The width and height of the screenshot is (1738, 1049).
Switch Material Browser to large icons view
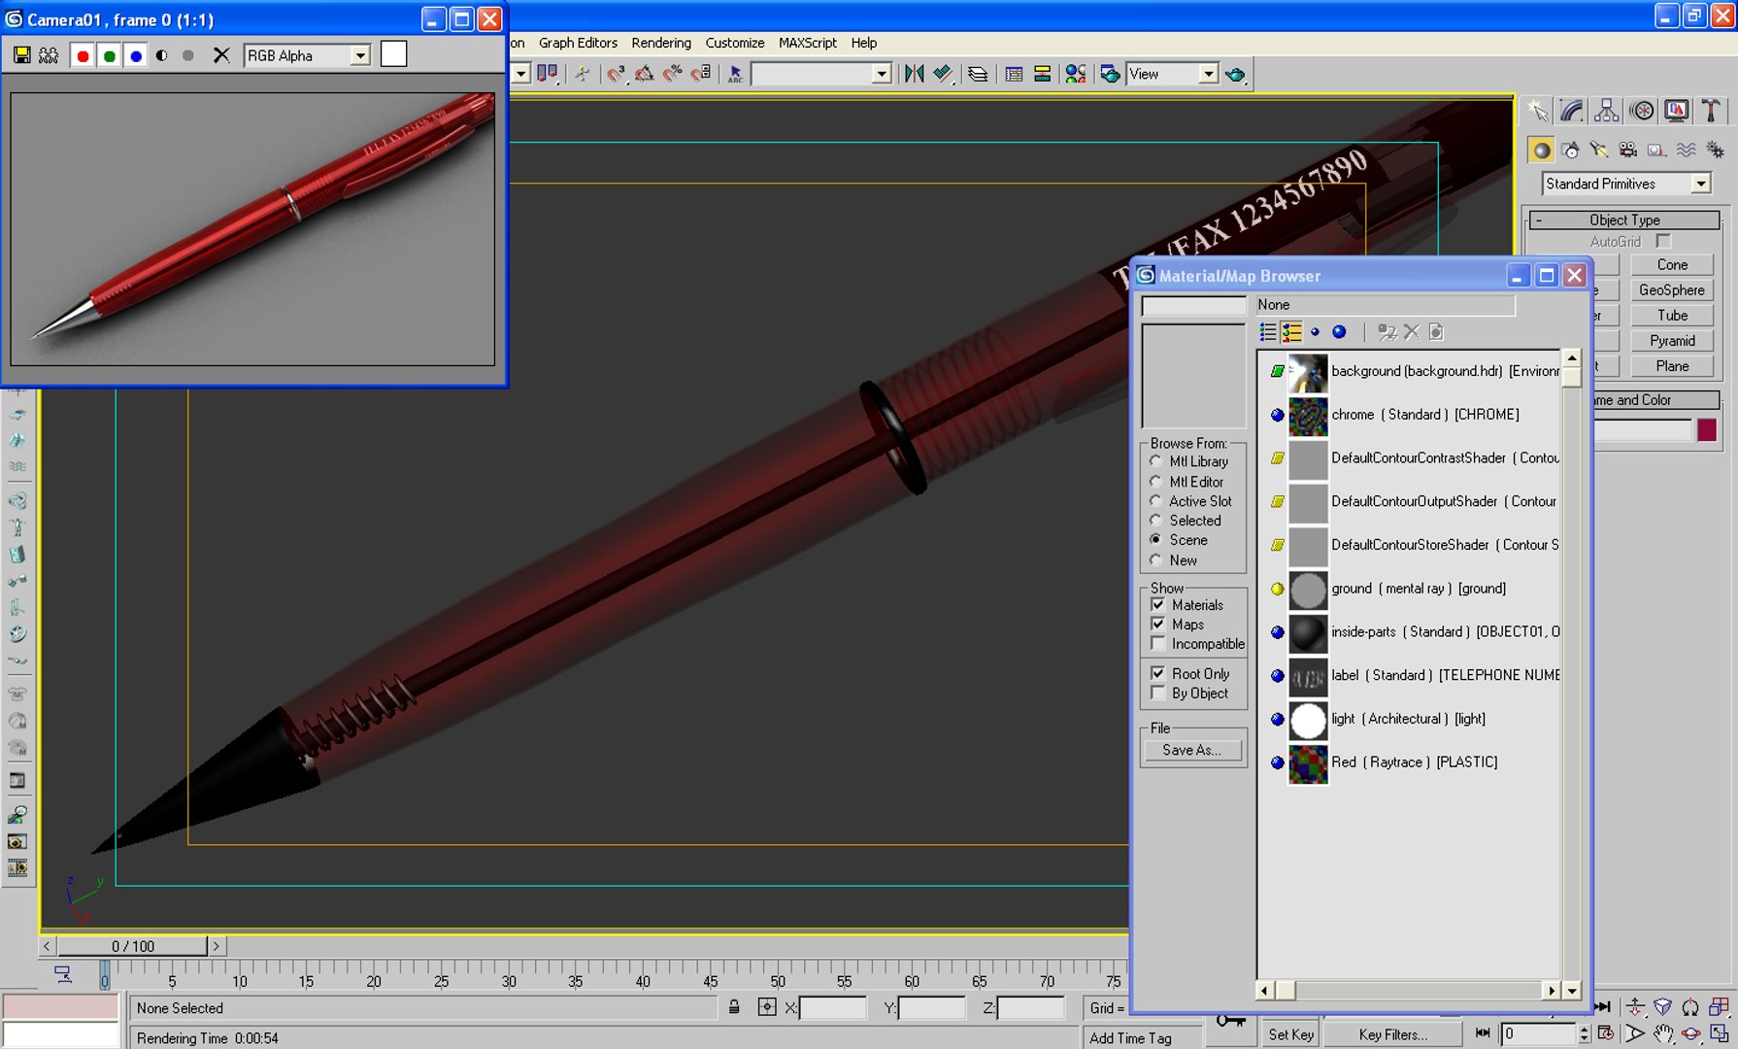pos(1339,332)
